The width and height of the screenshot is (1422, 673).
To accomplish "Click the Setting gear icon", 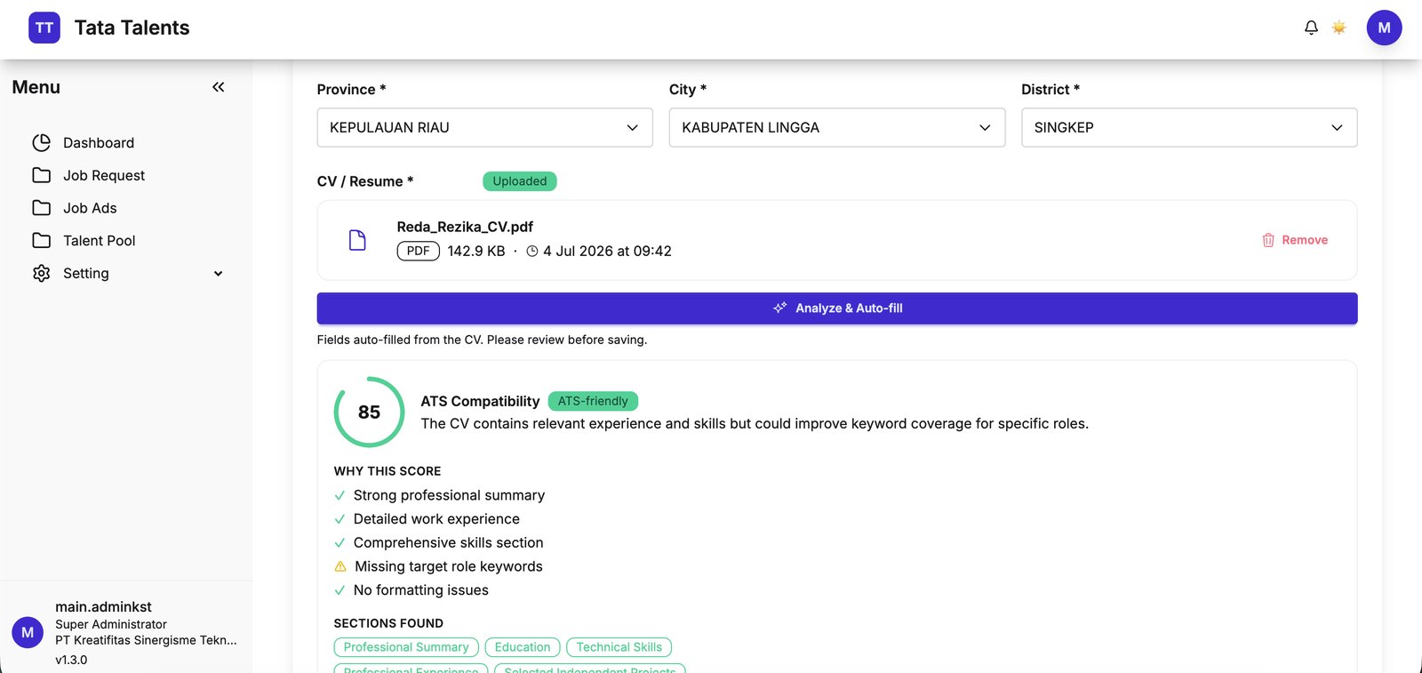I will 42,273.
